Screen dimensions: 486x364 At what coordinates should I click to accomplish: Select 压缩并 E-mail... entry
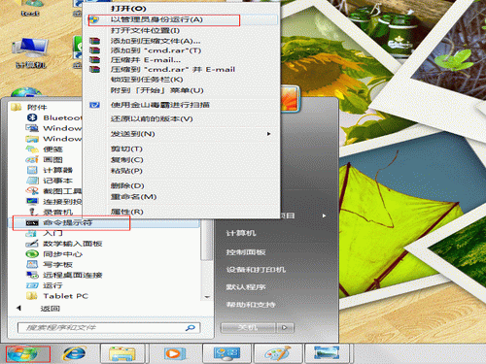(146, 60)
